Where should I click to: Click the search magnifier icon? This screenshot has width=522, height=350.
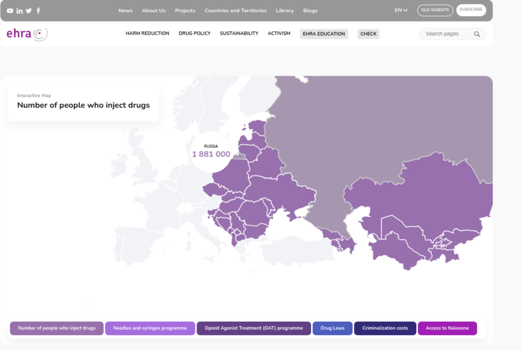pos(476,34)
